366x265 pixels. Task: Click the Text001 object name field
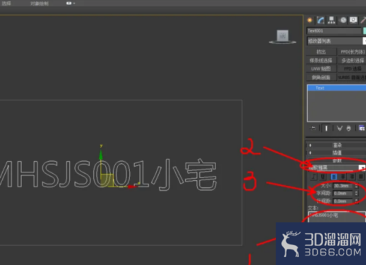pyautogui.click(x=334, y=31)
